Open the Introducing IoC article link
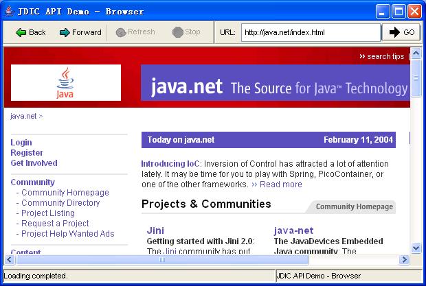 coord(170,164)
